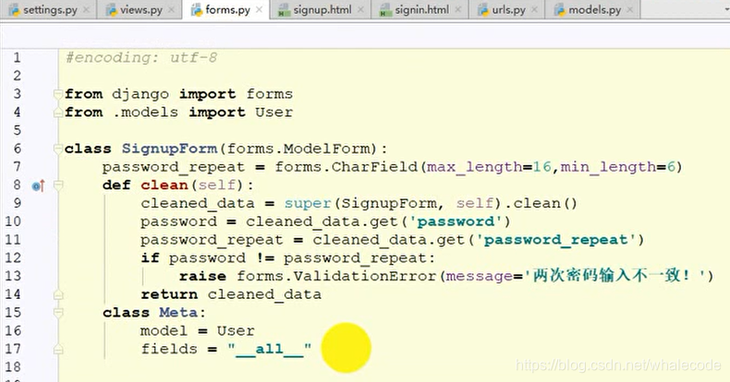The height and width of the screenshot is (382, 730).
Task: Switch to models.py tab
Action: point(594,9)
